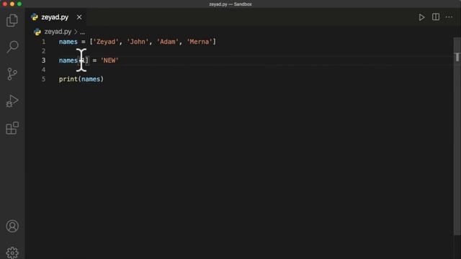
Task: Open the Run and Debug view
Action: (x=12, y=101)
